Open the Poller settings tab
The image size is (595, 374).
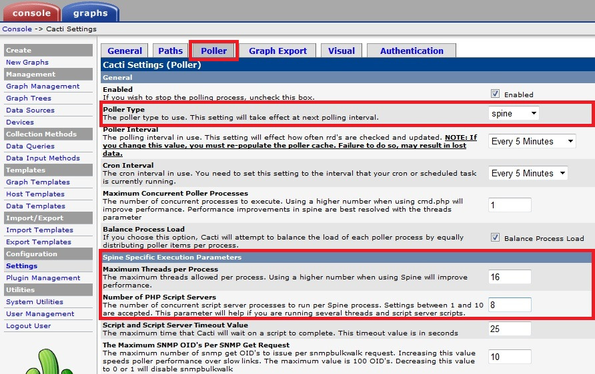[x=213, y=51]
